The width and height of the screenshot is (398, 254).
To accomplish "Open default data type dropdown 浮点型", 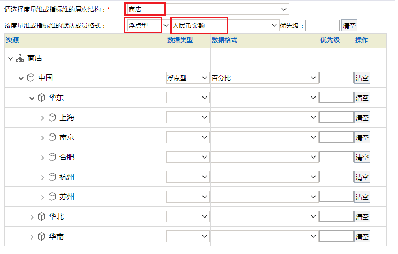I will pyautogui.click(x=148, y=25).
